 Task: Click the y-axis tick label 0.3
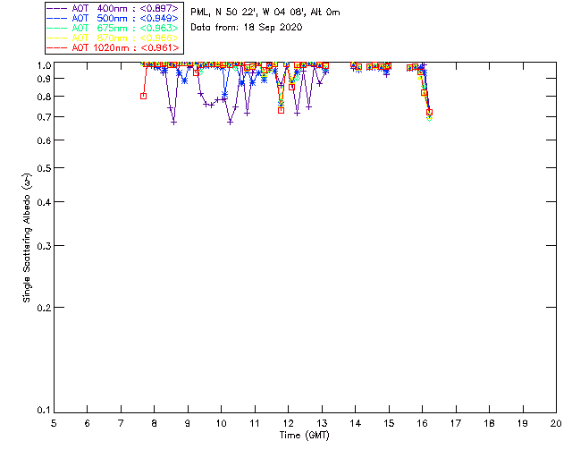pyautogui.click(x=44, y=246)
